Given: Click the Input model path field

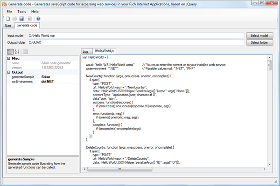Looking at the screenshot, I should 136,35.
